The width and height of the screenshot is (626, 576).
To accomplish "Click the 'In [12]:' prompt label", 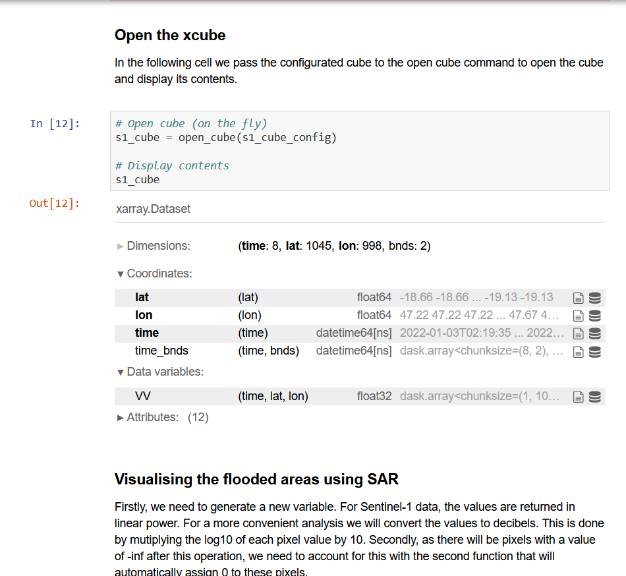I will point(55,124).
